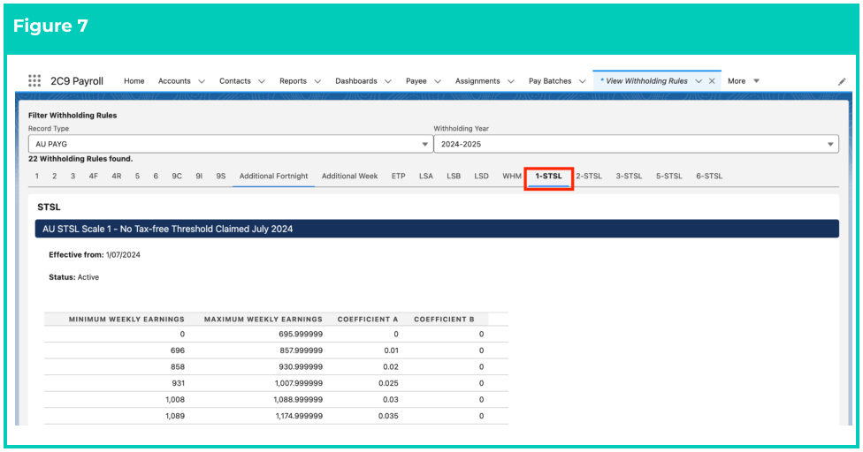The height and width of the screenshot is (452, 863).
Task: Expand the Dashboards dropdown chevron
Action: (388, 81)
